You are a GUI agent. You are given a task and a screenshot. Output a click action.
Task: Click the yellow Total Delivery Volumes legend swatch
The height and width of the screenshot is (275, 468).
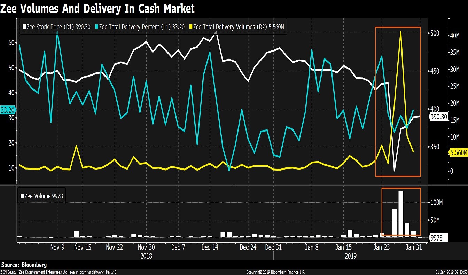pos(190,27)
